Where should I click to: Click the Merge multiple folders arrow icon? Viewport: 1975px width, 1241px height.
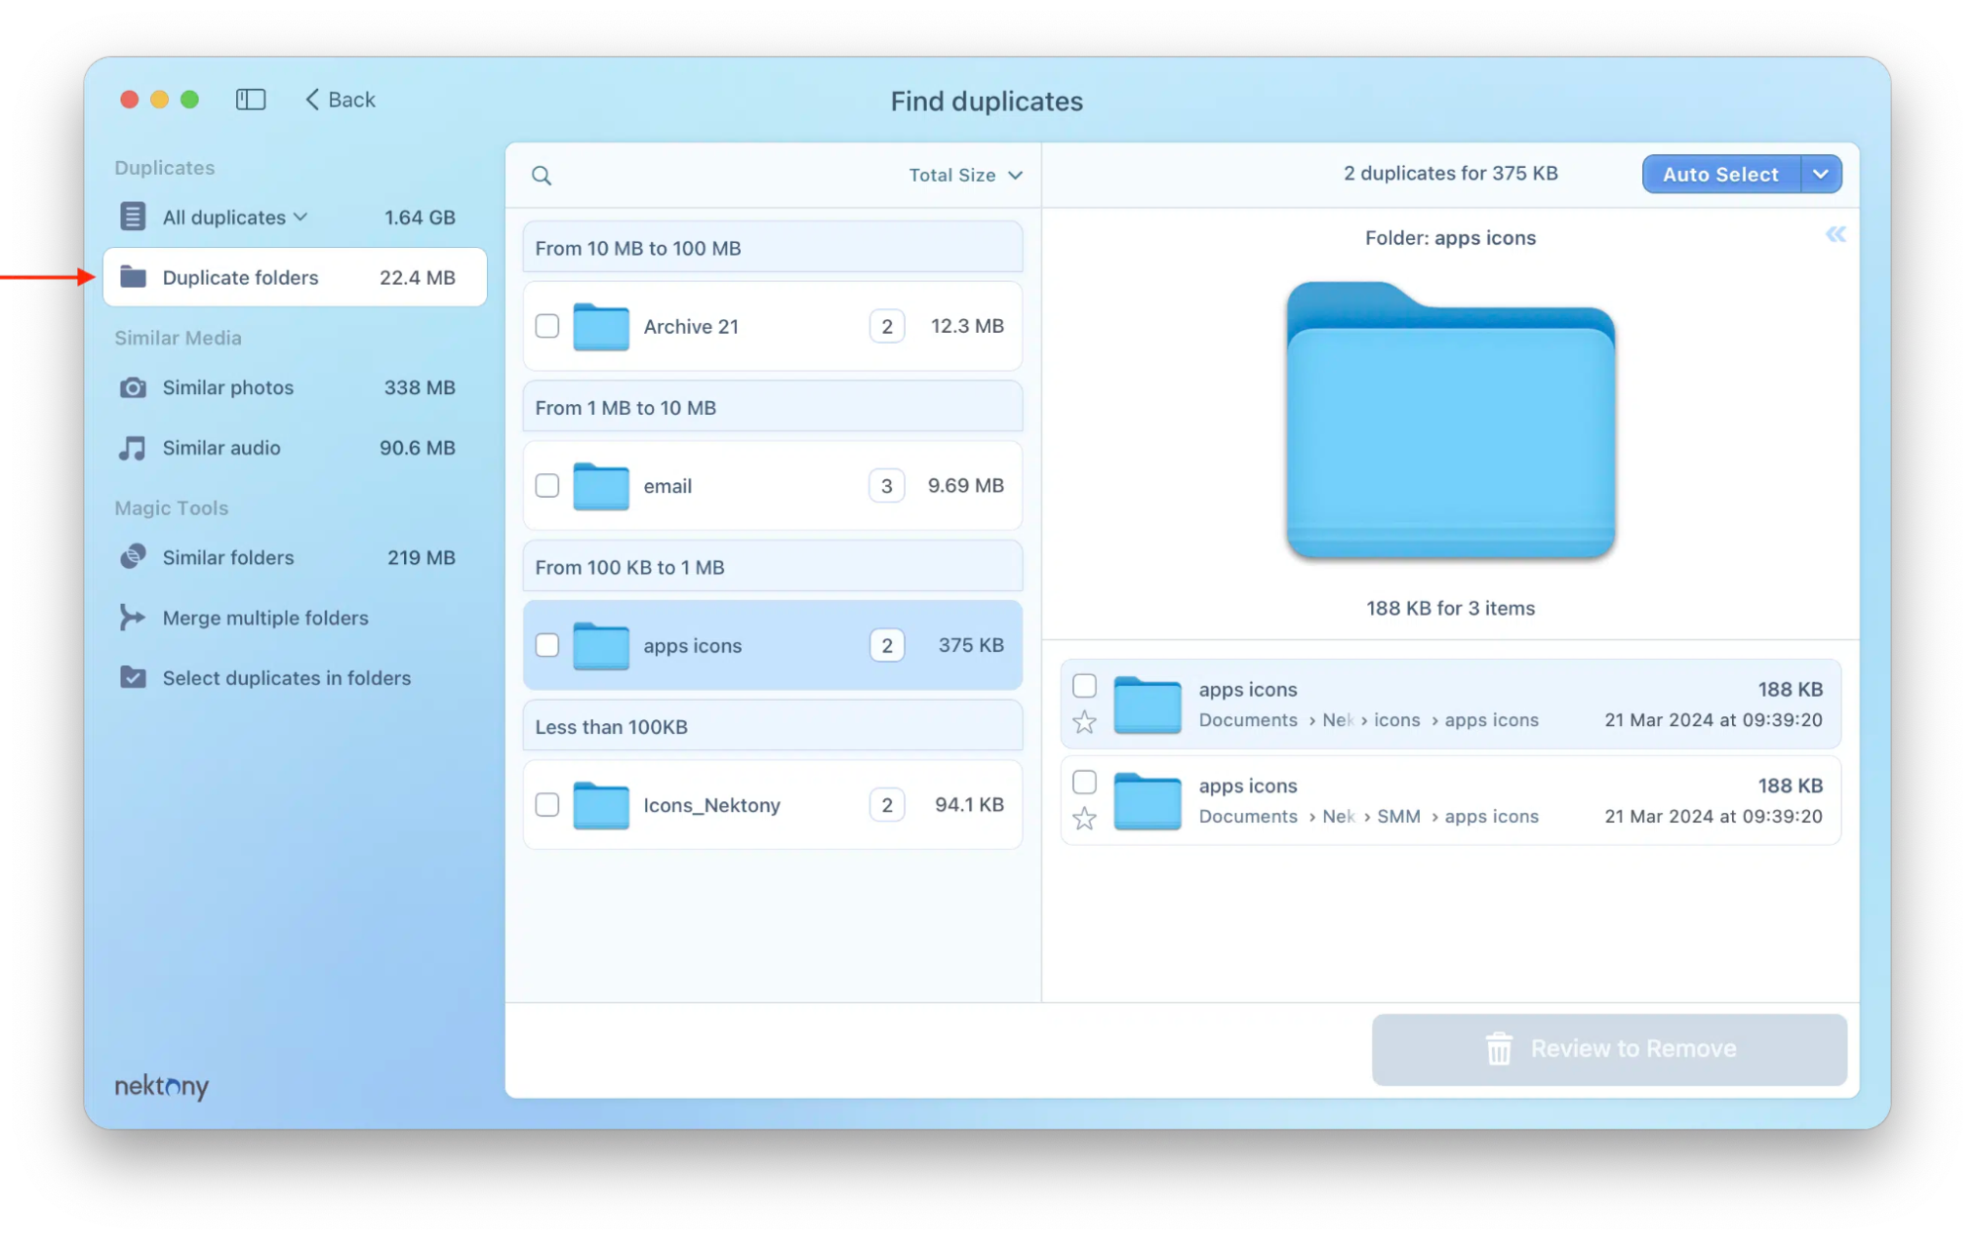pos(132,618)
